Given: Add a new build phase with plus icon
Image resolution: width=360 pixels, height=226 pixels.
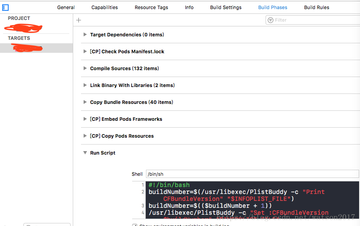Looking at the screenshot, I should (x=78, y=20).
